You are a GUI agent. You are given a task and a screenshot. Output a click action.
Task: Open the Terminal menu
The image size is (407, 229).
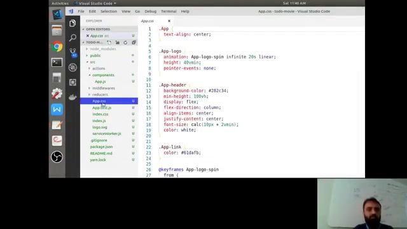(169, 11)
